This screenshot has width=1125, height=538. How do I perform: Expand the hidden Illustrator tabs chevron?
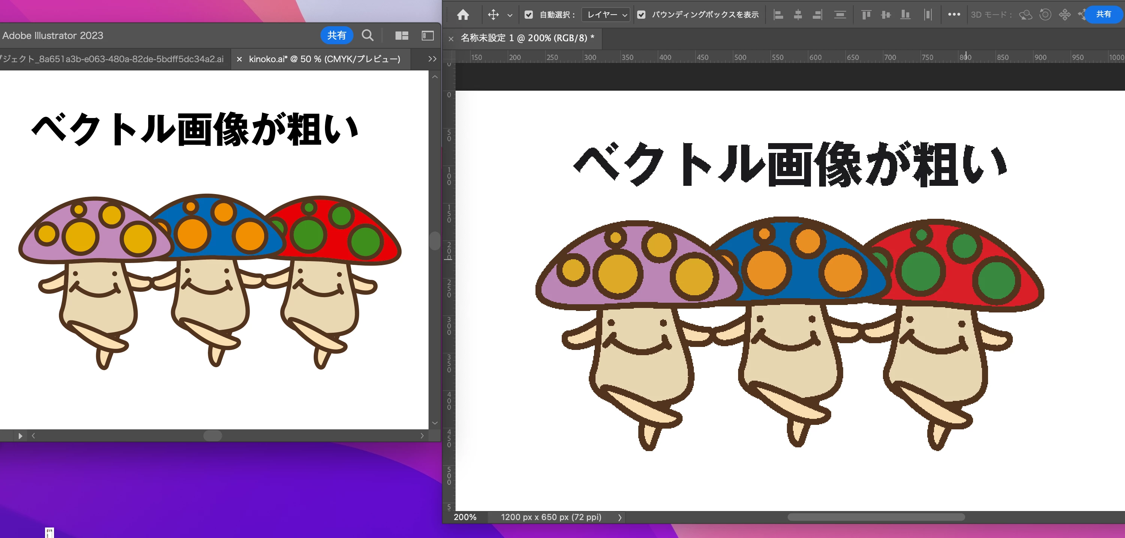(432, 59)
